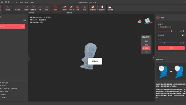Run 一键处理 one-click processing tool
The width and height of the screenshot is (186, 105).
click(x=8, y=8)
